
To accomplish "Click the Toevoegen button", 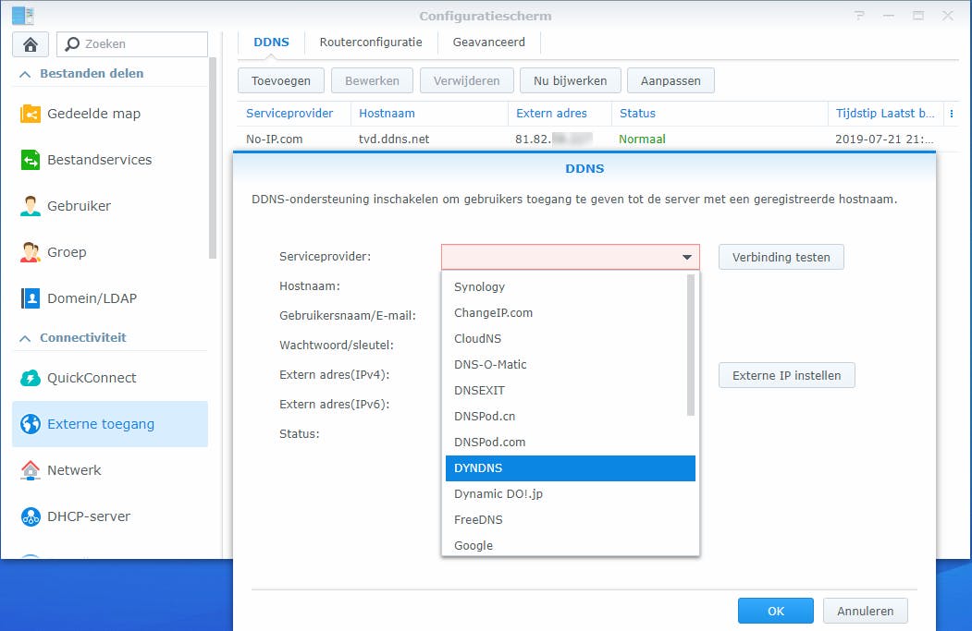I will pyautogui.click(x=281, y=81).
